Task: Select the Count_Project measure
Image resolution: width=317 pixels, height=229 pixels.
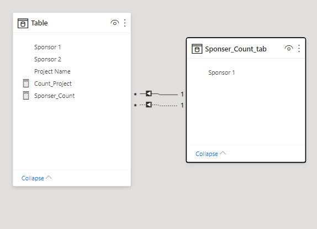Action: (53, 84)
